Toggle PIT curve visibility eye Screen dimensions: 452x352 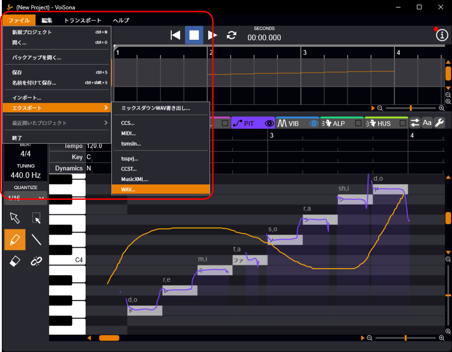click(269, 124)
